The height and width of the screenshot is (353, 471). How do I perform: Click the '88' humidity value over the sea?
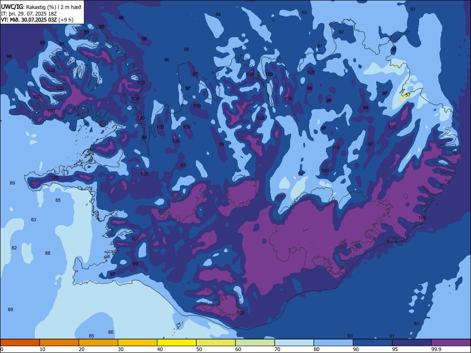(x=48, y=253)
